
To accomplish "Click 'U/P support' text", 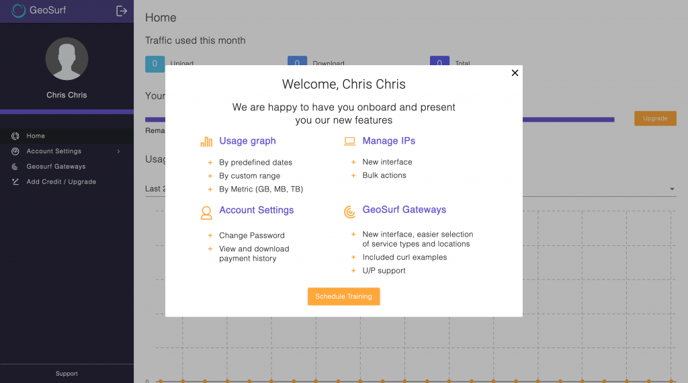I will point(384,271).
